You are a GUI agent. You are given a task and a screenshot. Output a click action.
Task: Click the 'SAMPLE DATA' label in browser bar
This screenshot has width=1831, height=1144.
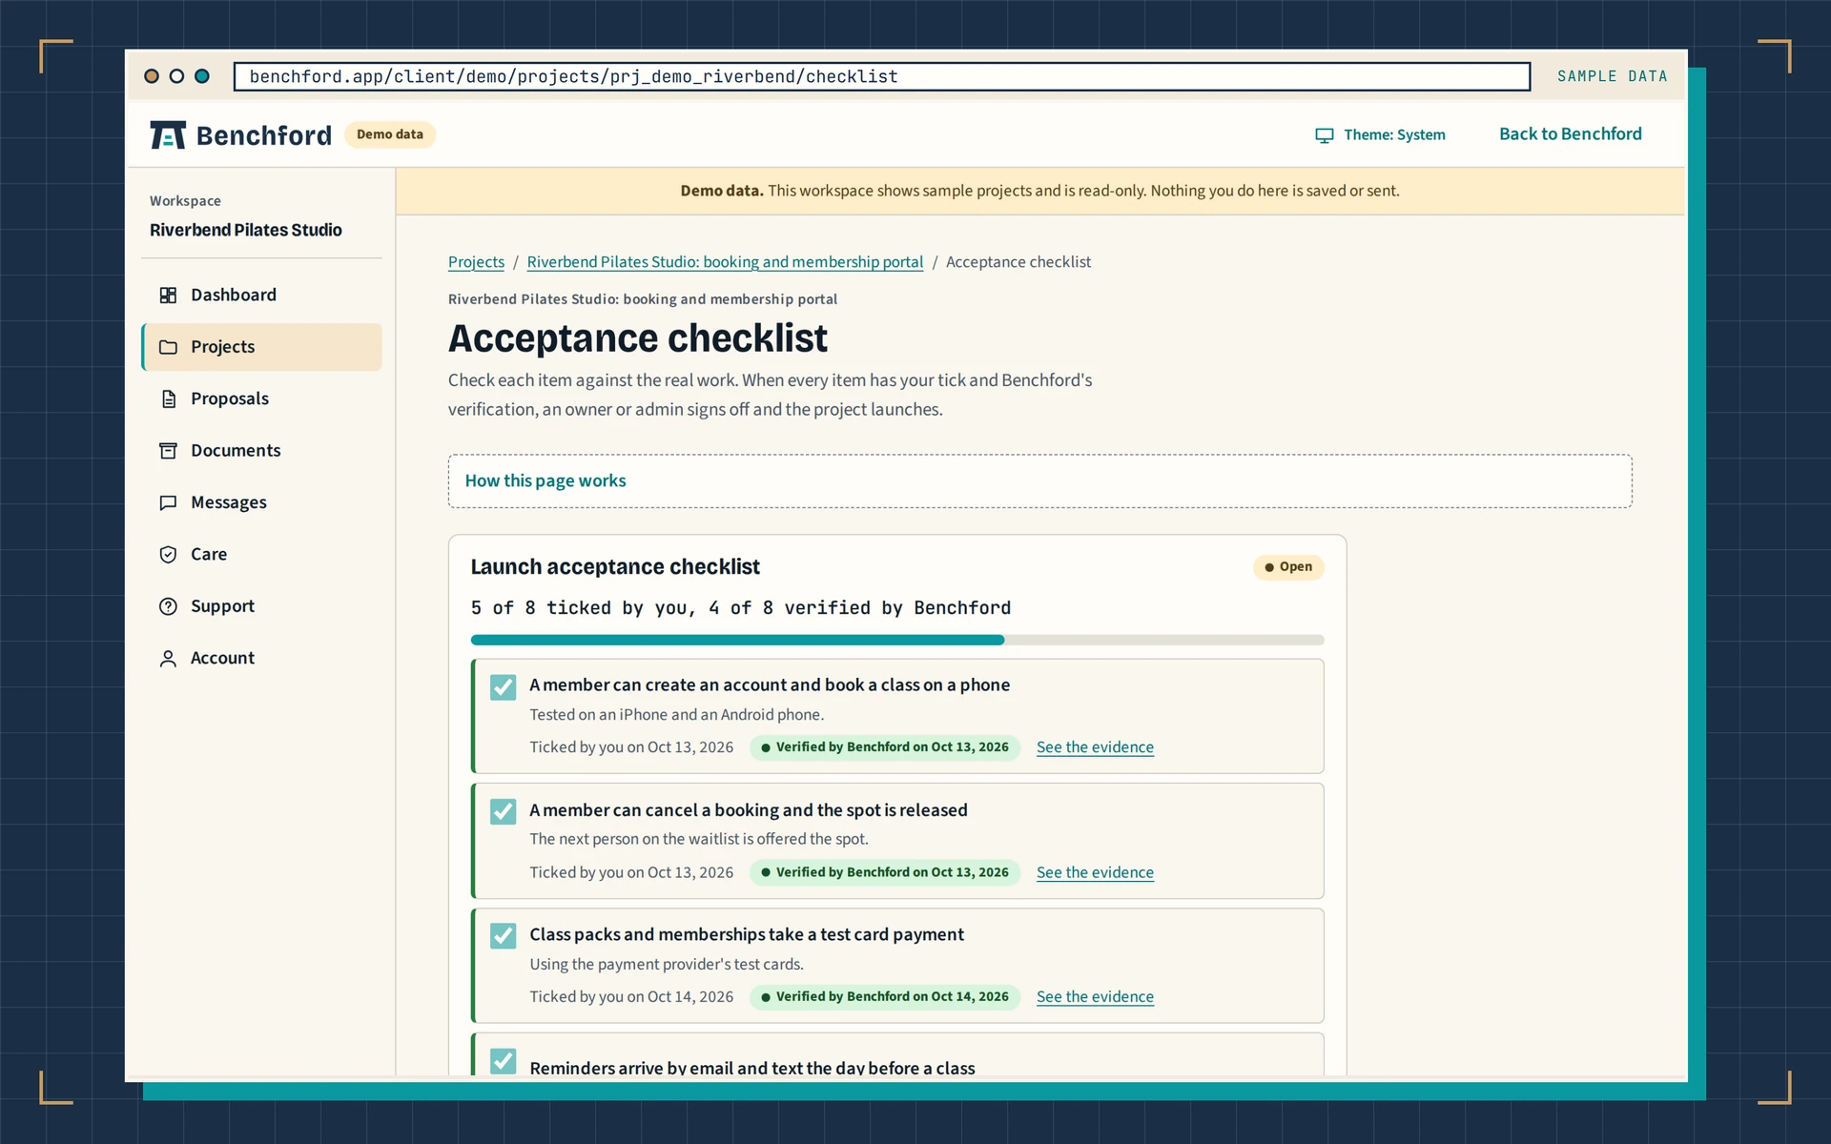tap(1613, 76)
